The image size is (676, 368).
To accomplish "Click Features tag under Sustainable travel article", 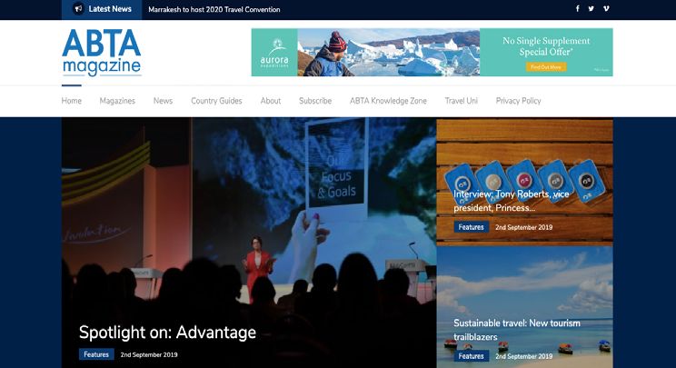I will click(471, 356).
